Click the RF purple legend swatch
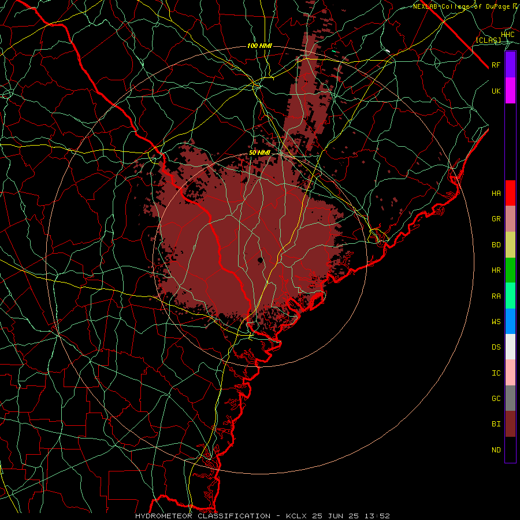Screen dimensions: 520x520 pyautogui.click(x=510, y=65)
